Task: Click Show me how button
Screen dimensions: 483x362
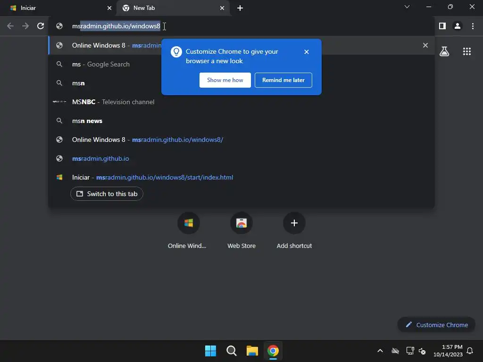Action: tap(225, 80)
